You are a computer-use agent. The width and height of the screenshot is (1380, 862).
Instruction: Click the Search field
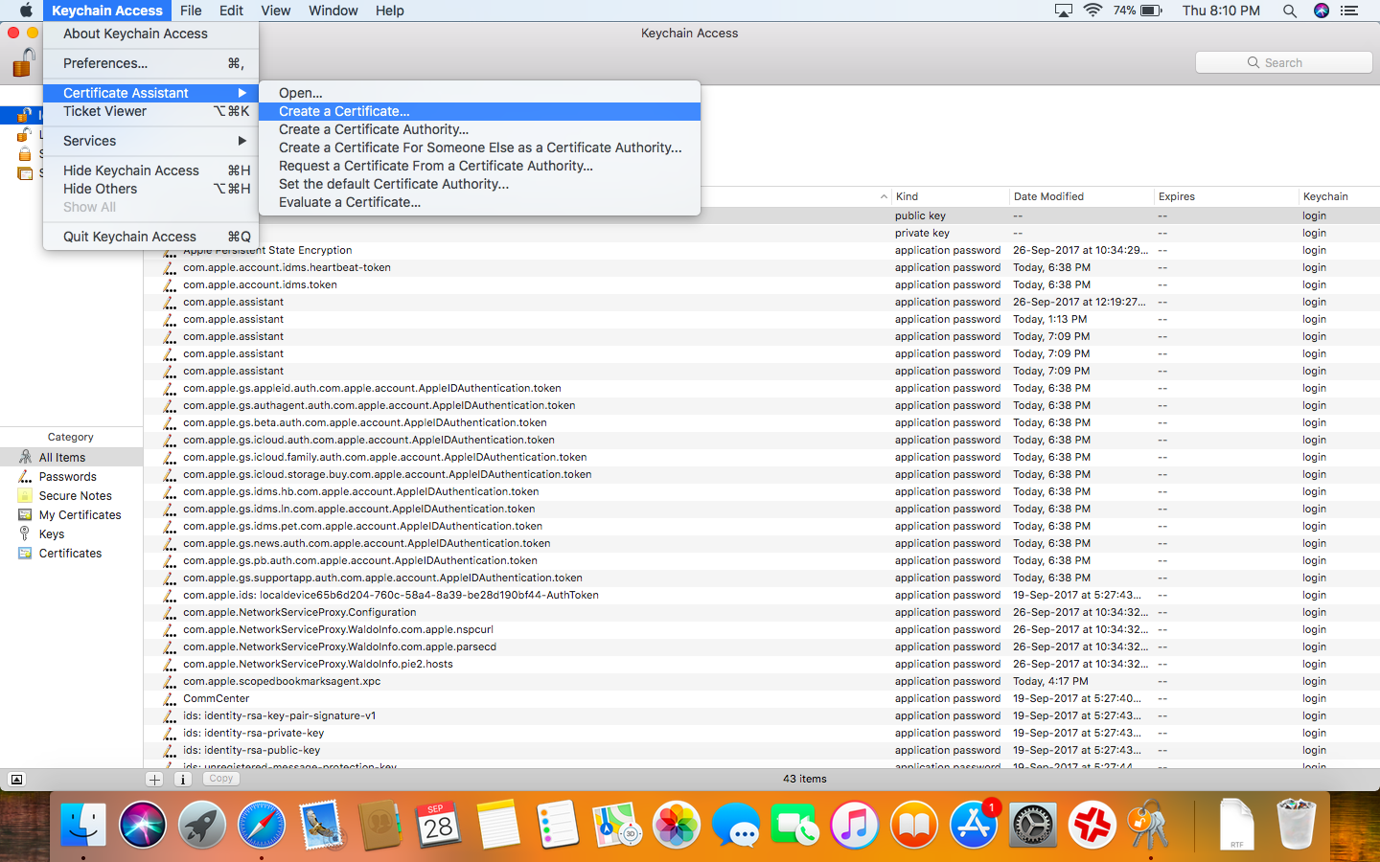[1284, 62]
